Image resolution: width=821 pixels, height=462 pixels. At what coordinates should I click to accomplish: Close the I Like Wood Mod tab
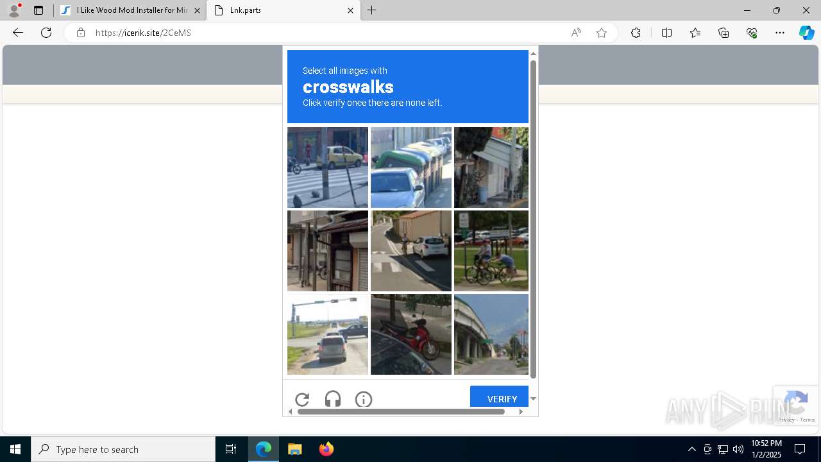[197, 10]
